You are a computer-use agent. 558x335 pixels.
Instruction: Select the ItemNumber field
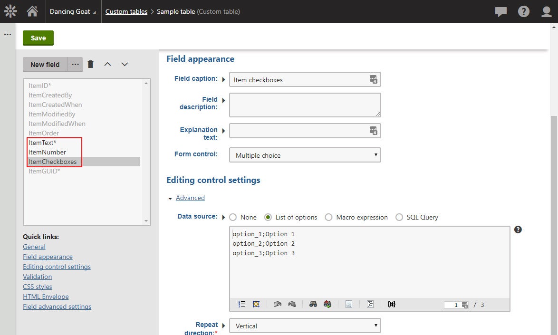(x=48, y=152)
